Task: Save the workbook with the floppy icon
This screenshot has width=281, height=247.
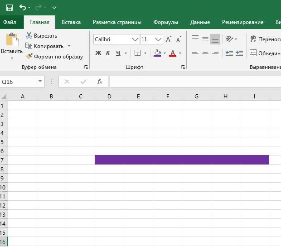Action: [10, 8]
